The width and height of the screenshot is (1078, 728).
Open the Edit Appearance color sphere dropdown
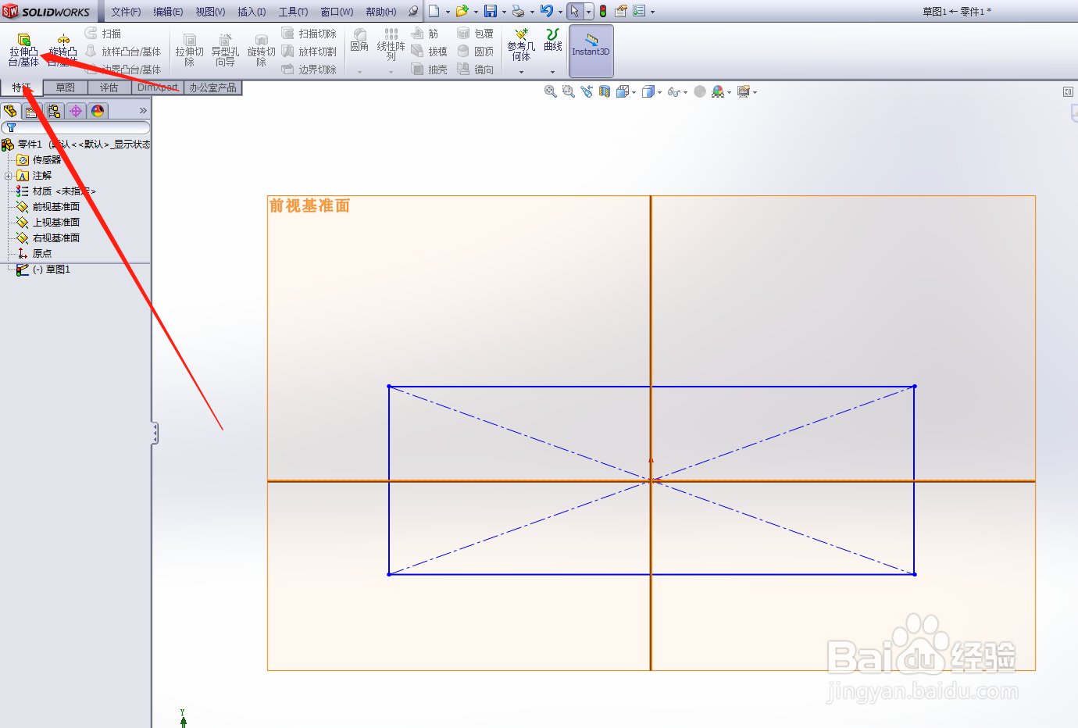coord(721,91)
